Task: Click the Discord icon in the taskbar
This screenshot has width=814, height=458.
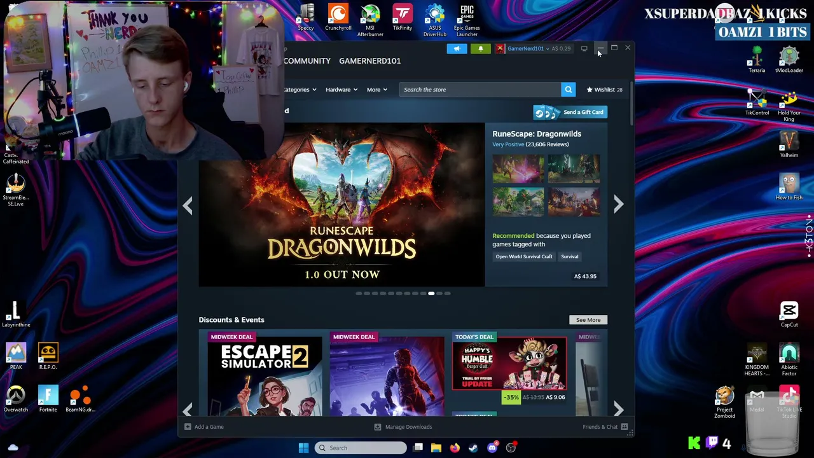Action: tap(492, 448)
